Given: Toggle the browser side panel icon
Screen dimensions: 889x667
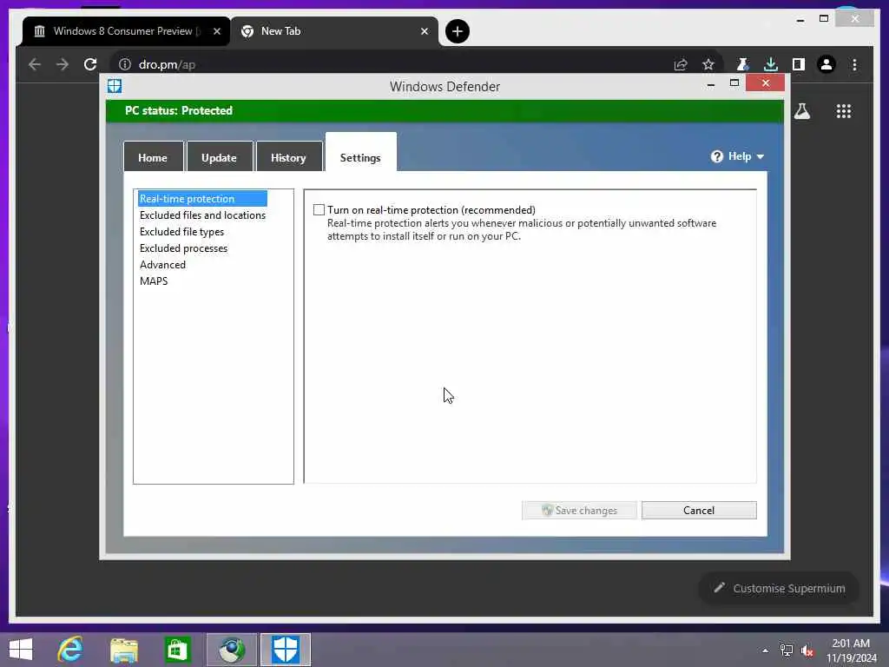Looking at the screenshot, I should click(x=799, y=64).
